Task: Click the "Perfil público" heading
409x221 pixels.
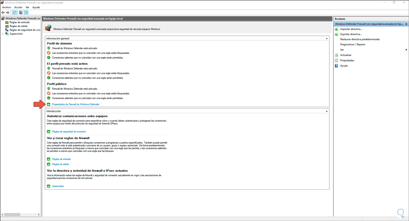Action: (57, 84)
